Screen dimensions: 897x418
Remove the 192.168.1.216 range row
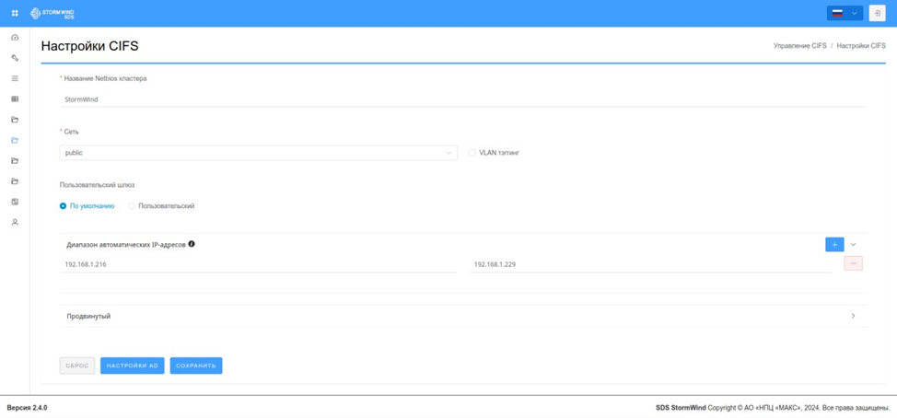(853, 263)
